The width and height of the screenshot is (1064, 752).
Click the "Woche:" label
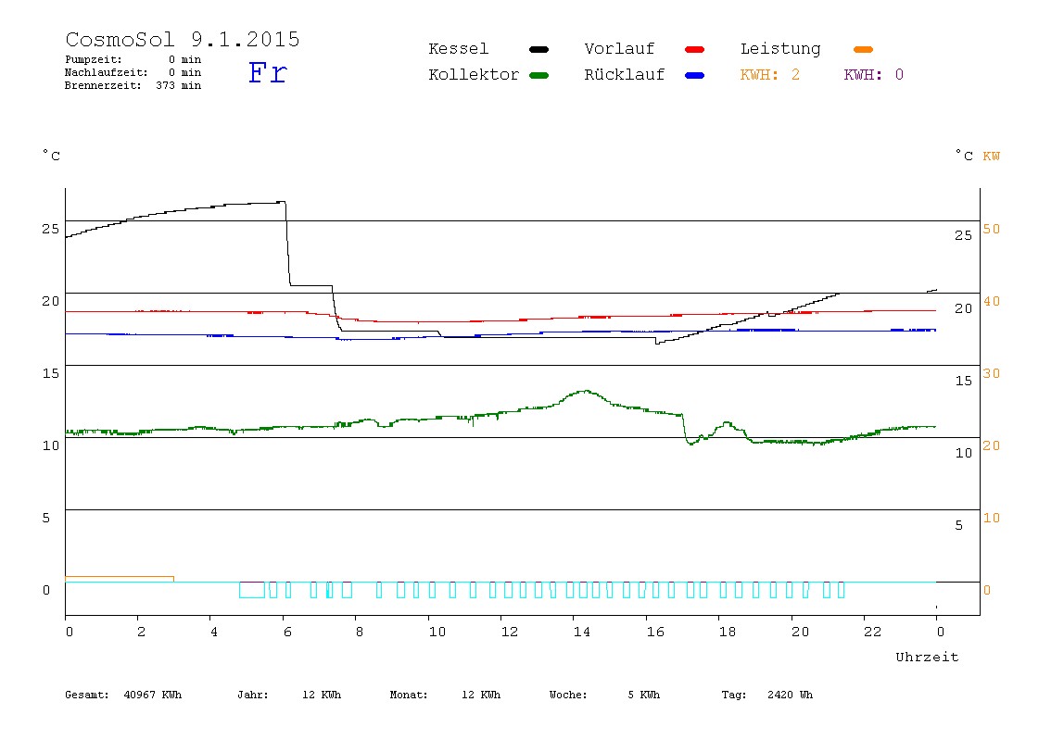coord(569,695)
